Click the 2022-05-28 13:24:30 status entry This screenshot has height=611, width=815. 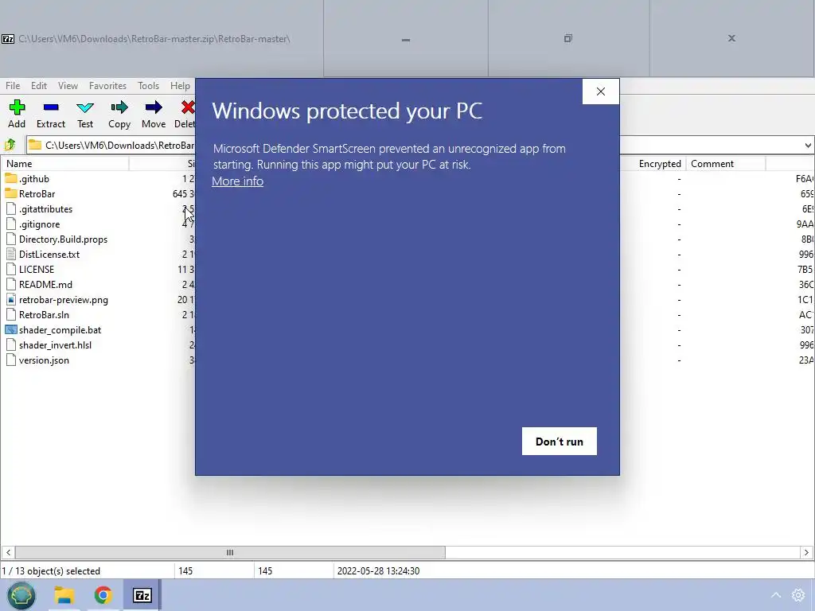[x=378, y=571]
